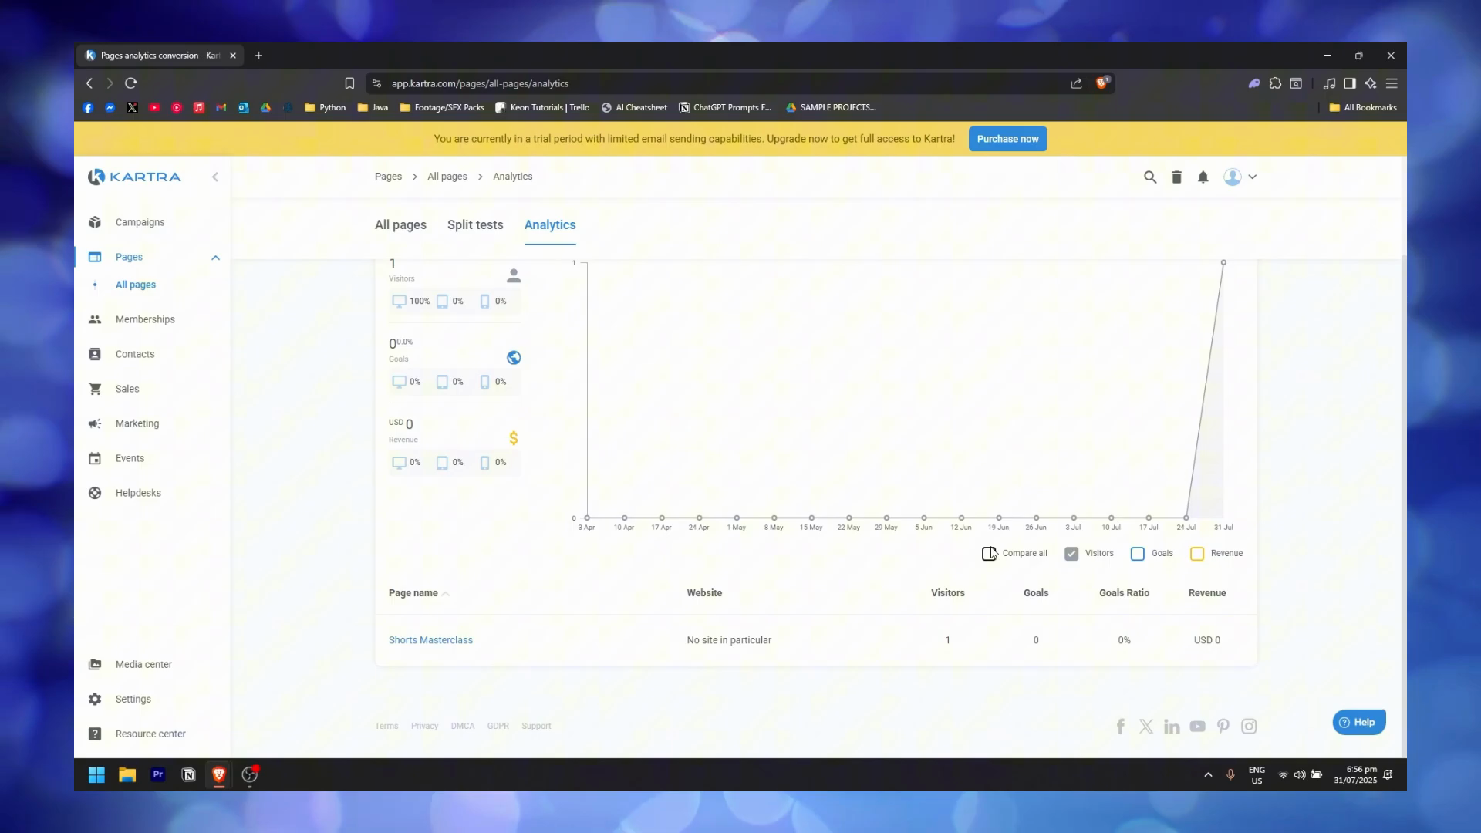
Task: Sort by Page name column
Action: pos(419,592)
